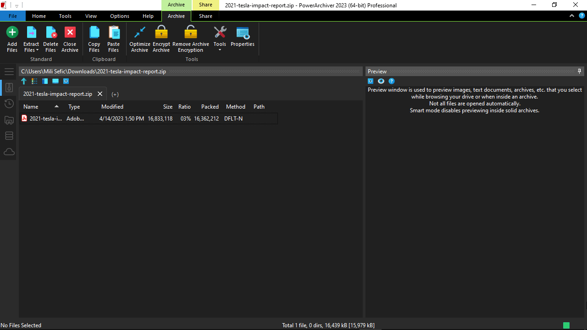This screenshot has height=330, width=587.
Task: Toggle the hamburger sidebar menu
Action: click(x=9, y=71)
